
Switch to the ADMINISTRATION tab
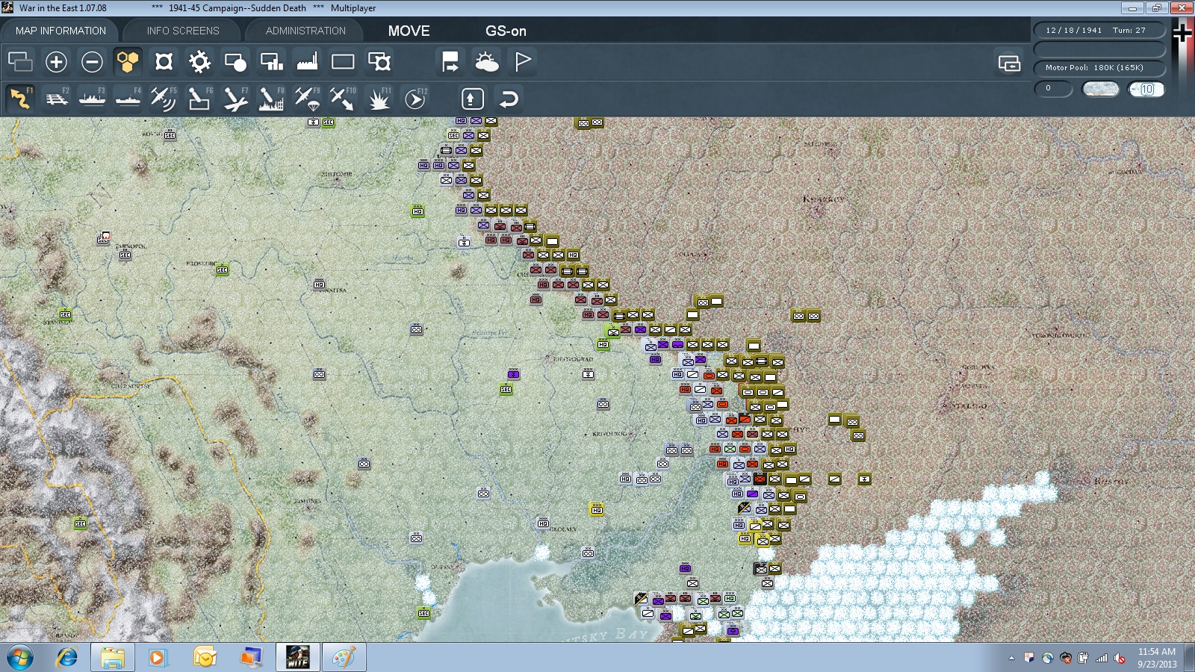click(x=305, y=31)
